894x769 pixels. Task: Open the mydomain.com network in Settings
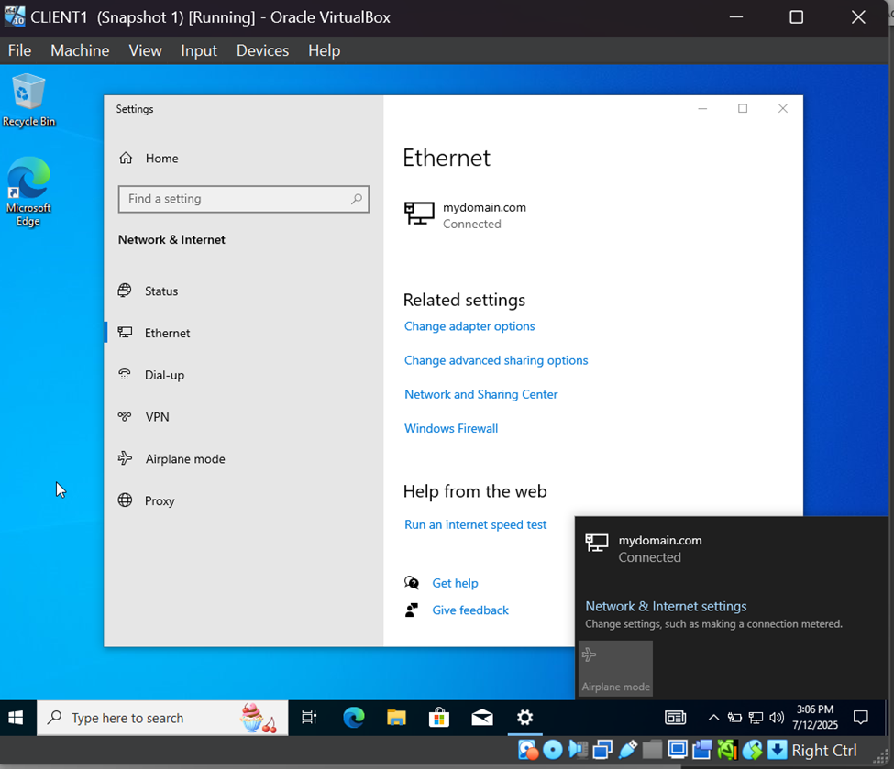[x=465, y=215]
